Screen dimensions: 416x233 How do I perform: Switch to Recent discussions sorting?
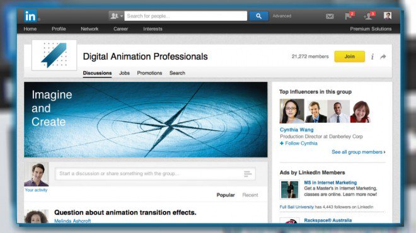coord(250,195)
